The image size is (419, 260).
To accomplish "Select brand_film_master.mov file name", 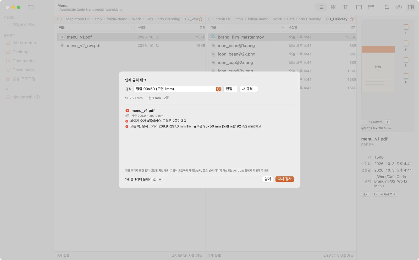I will point(241,37).
